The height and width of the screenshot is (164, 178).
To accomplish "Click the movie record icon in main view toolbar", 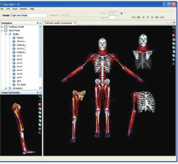I will click(174, 64).
